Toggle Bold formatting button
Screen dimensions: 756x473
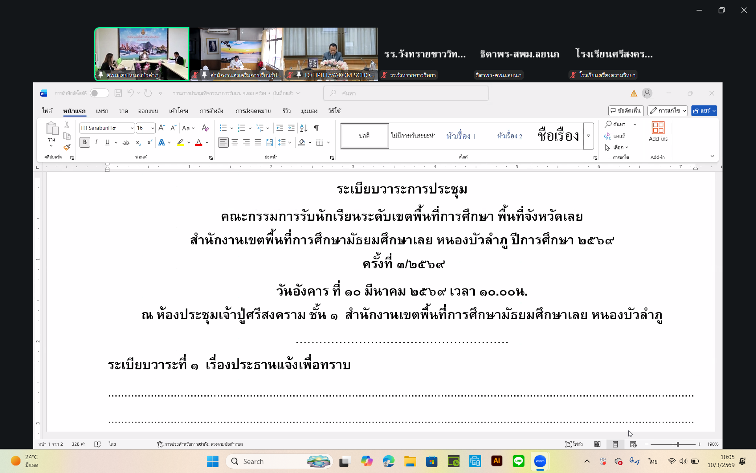click(x=85, y=142)
